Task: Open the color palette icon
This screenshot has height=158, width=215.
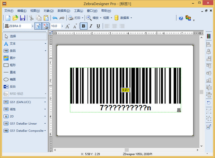Action: (209, 36)
